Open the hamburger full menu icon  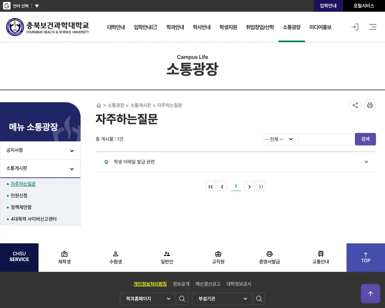tap(373, 27)
